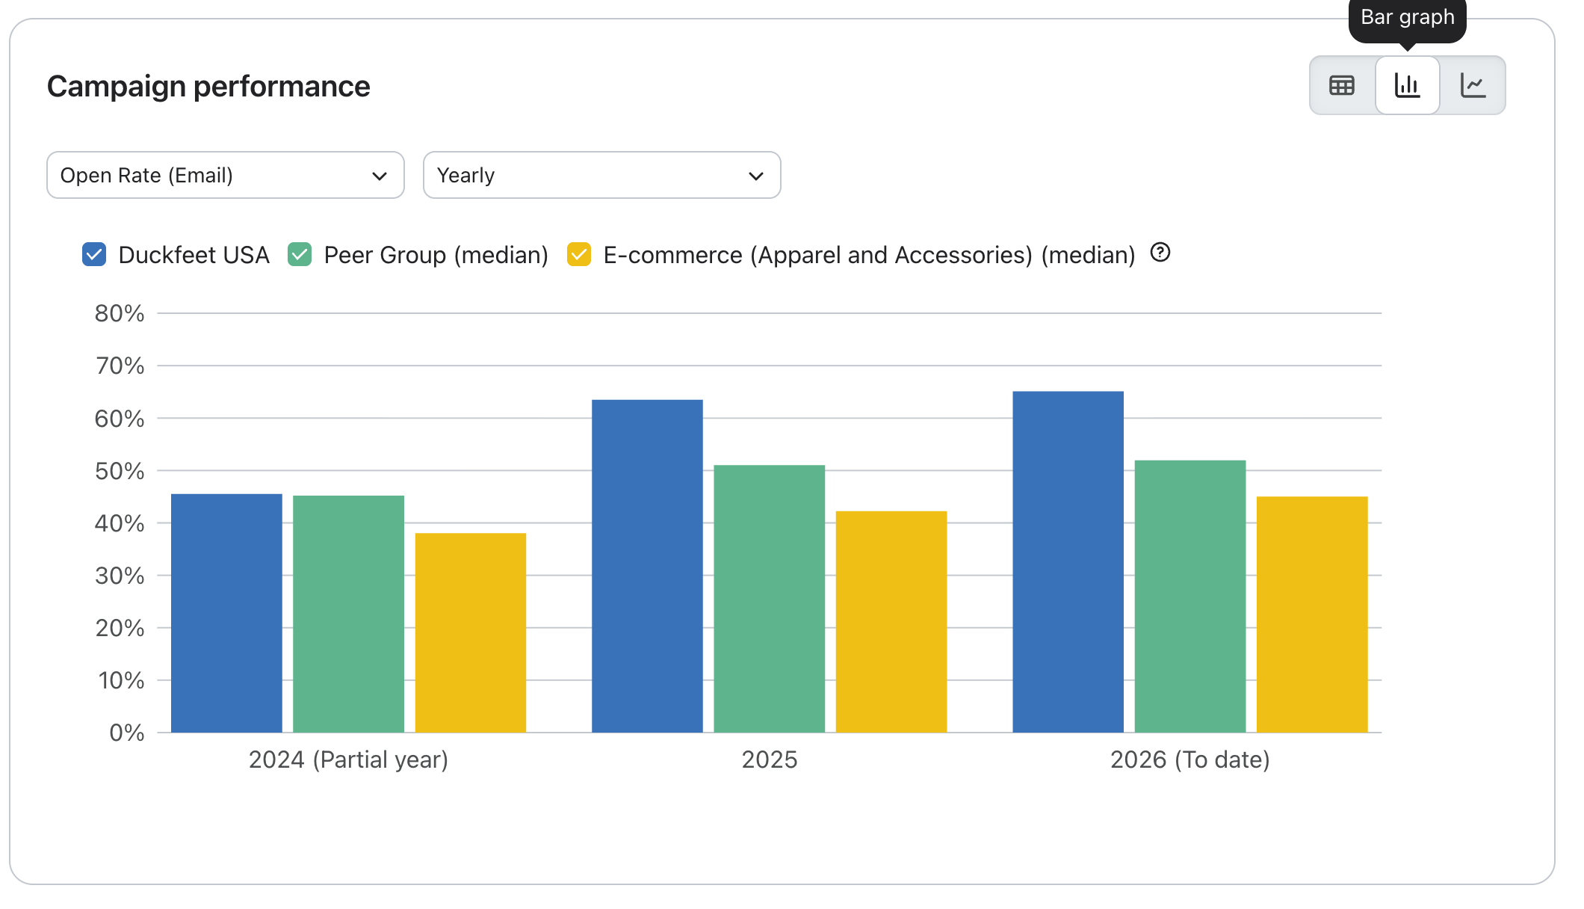
Task: Click the yellow E-commerce bar for 2024
Action: [471, 632]
